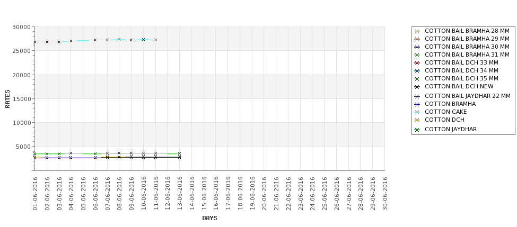The image size is (517, 227).
Task: Click the orange BRAMHA 29 MM legend marker
Action: 417,39
